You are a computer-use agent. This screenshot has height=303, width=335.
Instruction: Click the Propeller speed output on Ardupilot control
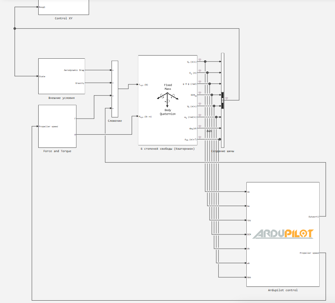309,253
